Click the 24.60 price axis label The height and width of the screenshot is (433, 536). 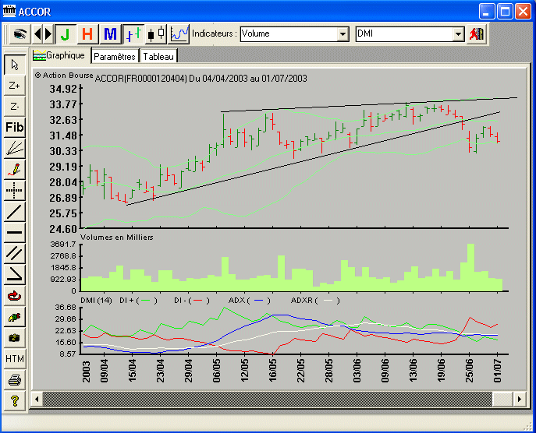(63, 229)
